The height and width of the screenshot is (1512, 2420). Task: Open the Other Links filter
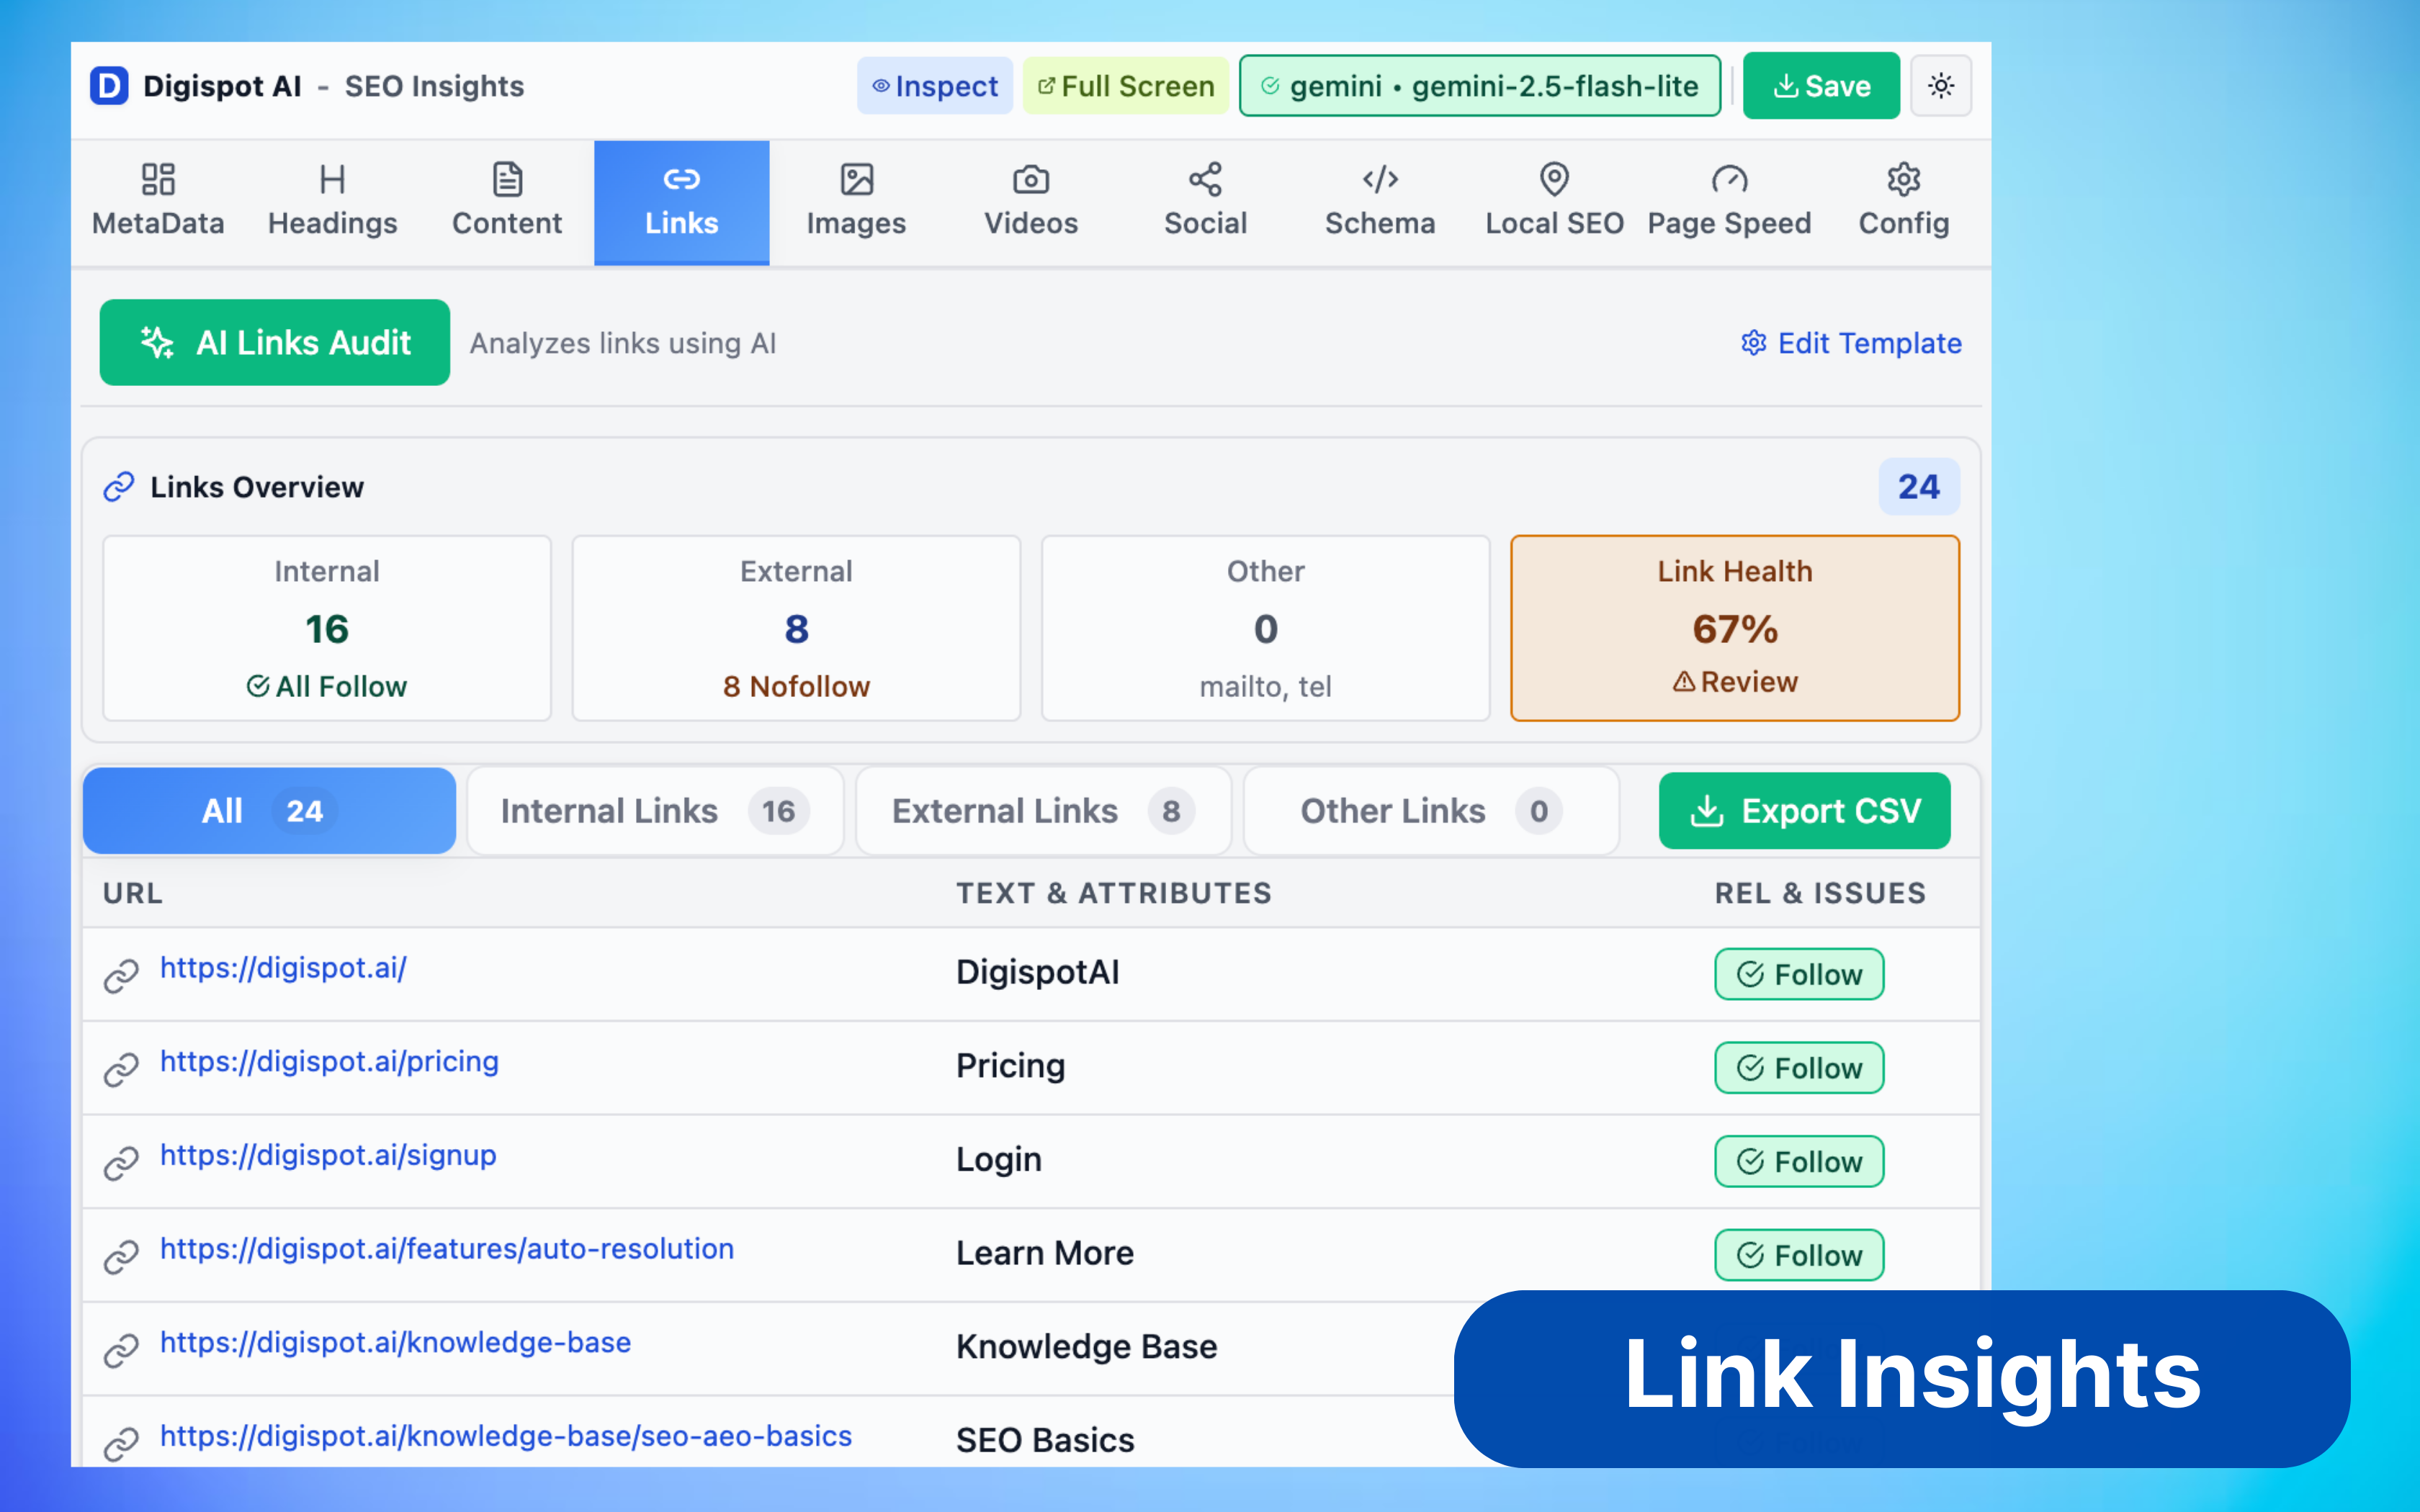coord(1428,811)
